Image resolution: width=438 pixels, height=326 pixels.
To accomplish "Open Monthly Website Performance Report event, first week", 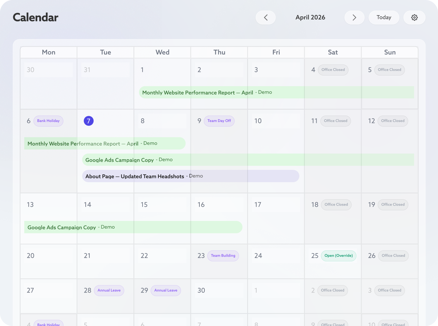I will (277, 92).
